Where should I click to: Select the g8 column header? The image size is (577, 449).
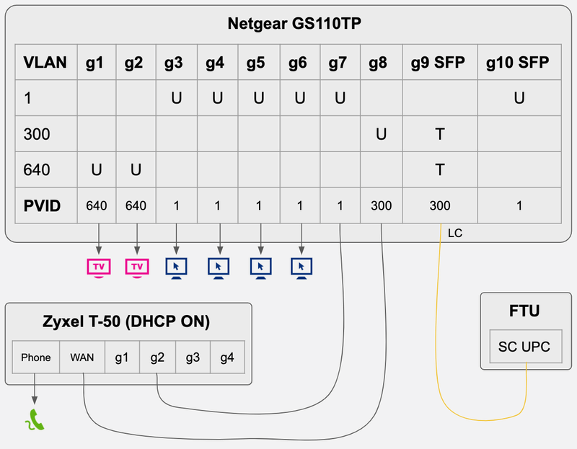(382, 62)
